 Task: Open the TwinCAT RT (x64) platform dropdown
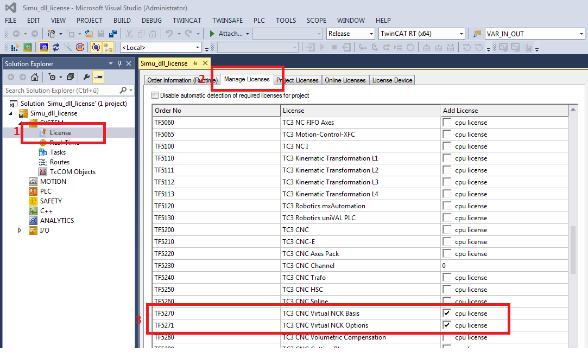pyautogui.click(x=461, y=34)
